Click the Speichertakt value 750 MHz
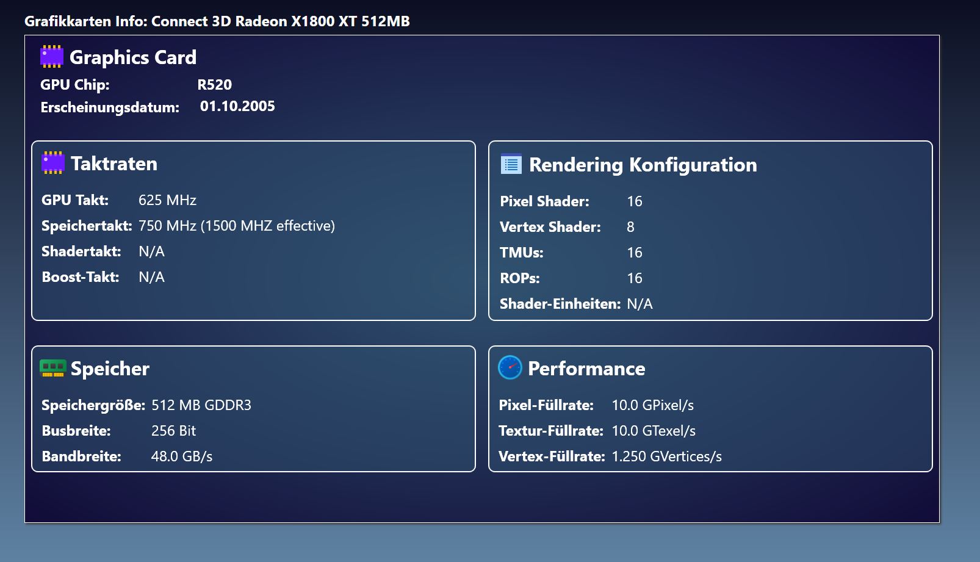This screenshot has width=980, height=562. (x=237, y=226)
